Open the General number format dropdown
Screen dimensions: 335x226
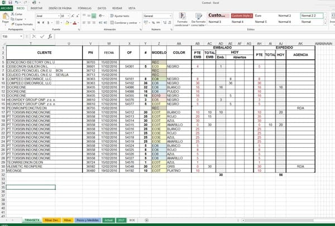point(170,16)
